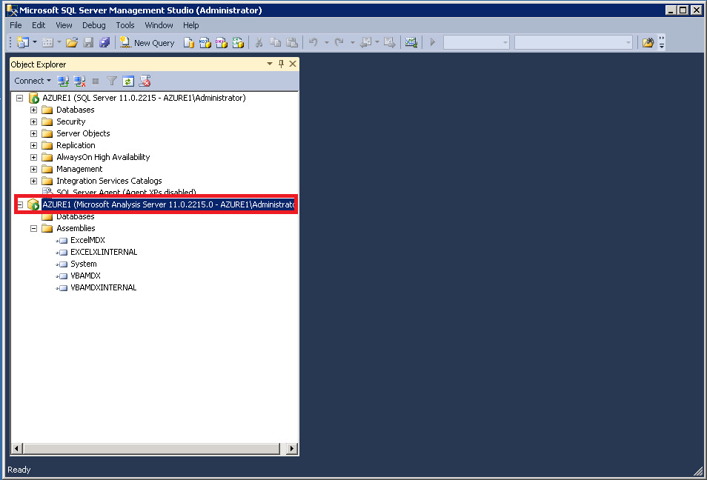Click Analysis Services XMLA Query icon

[x=238, y=43]
